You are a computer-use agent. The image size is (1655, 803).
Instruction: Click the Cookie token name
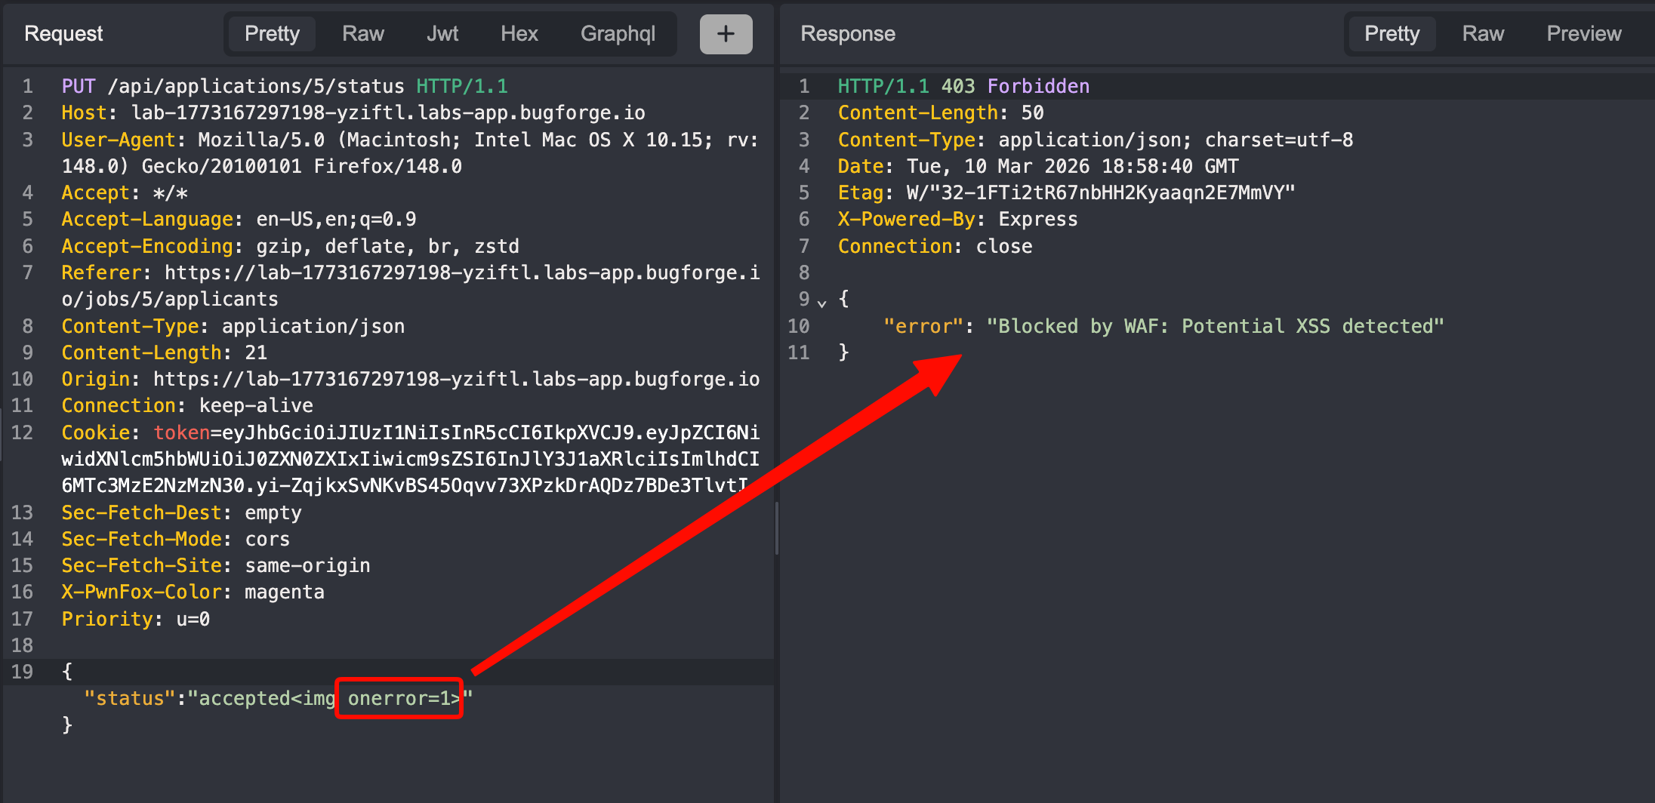[182, 432]
